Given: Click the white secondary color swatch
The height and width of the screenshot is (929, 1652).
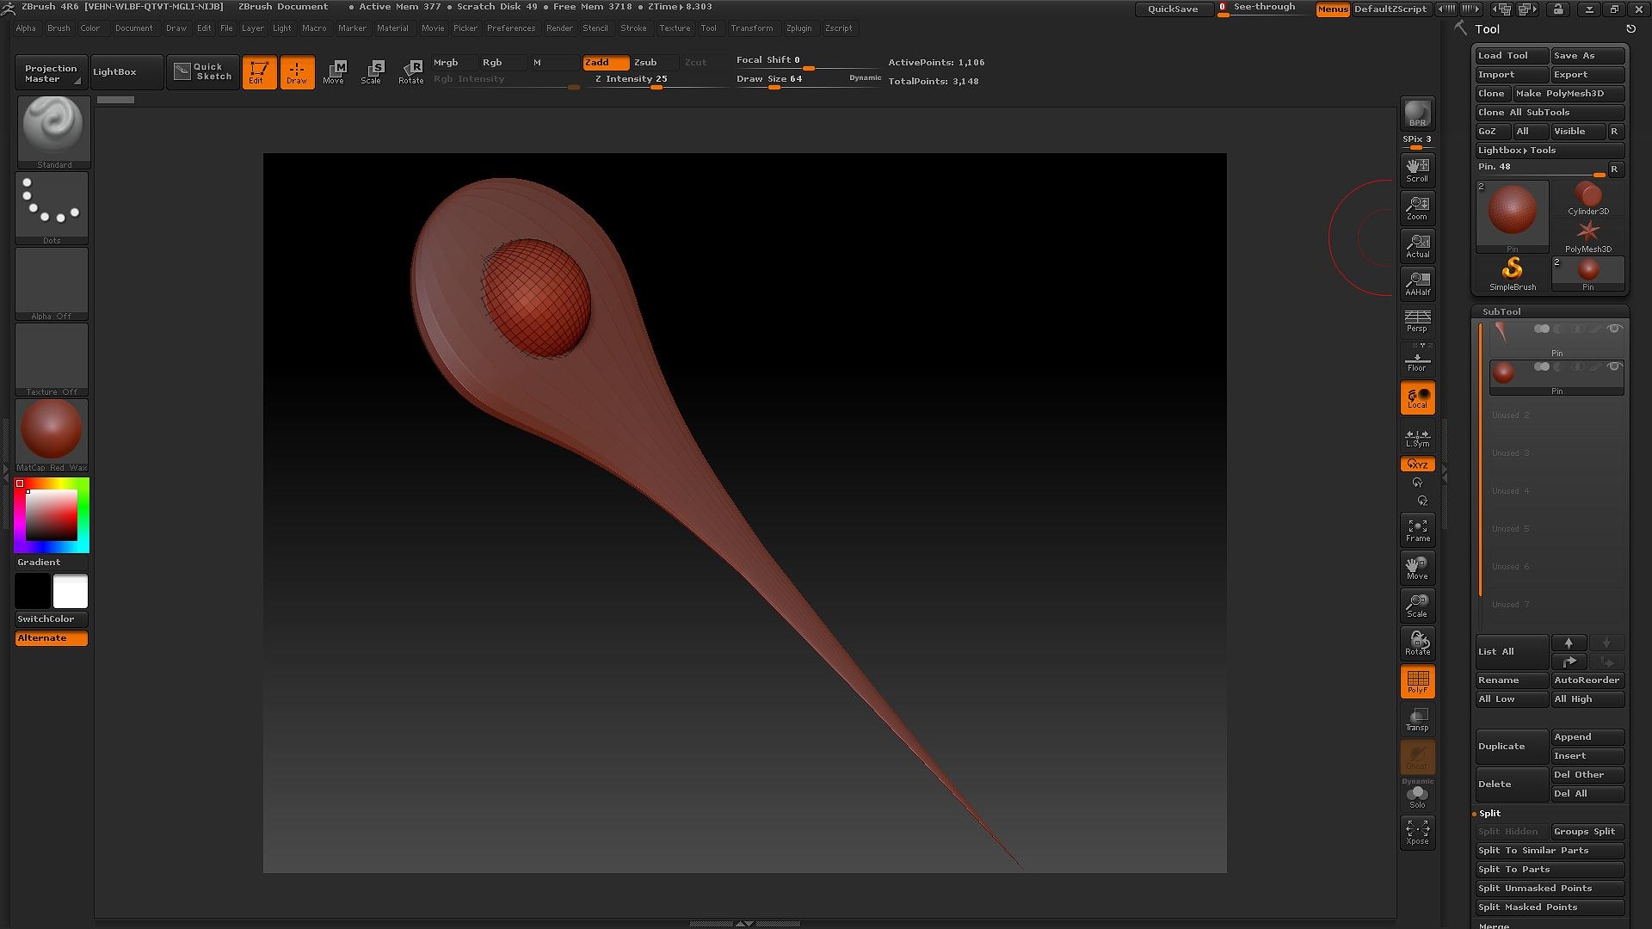Looking at the screenshot, I should [x=71, y=592].
